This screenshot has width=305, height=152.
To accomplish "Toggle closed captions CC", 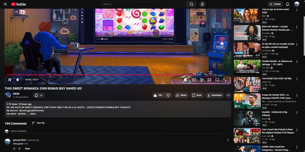I will pos(194,80).
